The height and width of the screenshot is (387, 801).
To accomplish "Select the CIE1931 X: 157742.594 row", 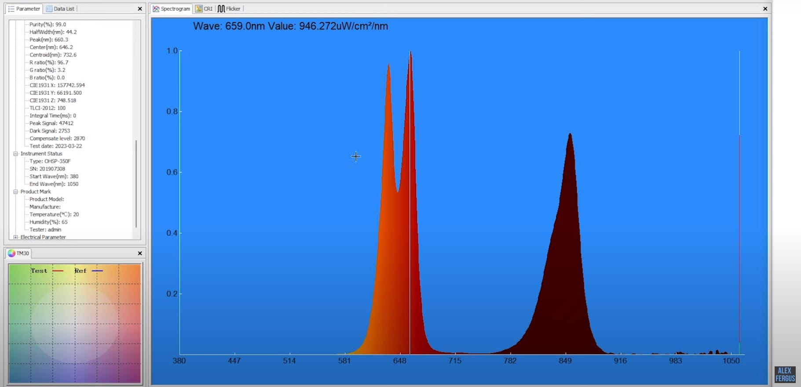I will [x=57, y=85].
